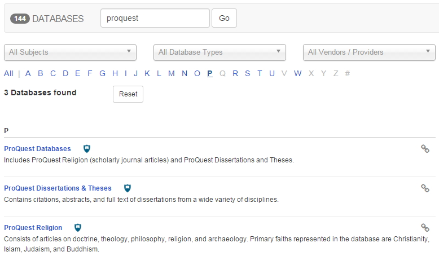This screenshot has width=439, height=256.
Task: Click the description 'Consists of articles on doctrine, theology'
Action: [67, 239]
